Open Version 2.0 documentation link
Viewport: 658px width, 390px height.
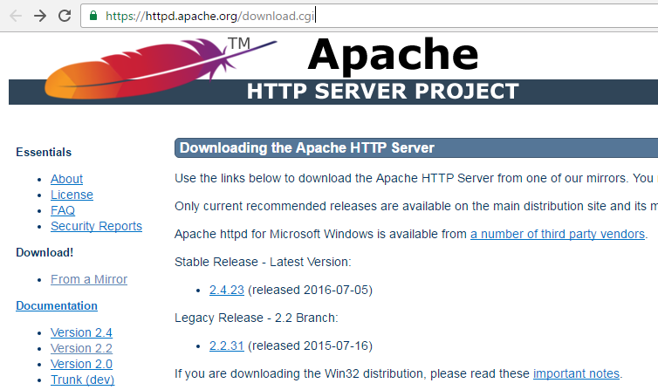tap(81, 364)
